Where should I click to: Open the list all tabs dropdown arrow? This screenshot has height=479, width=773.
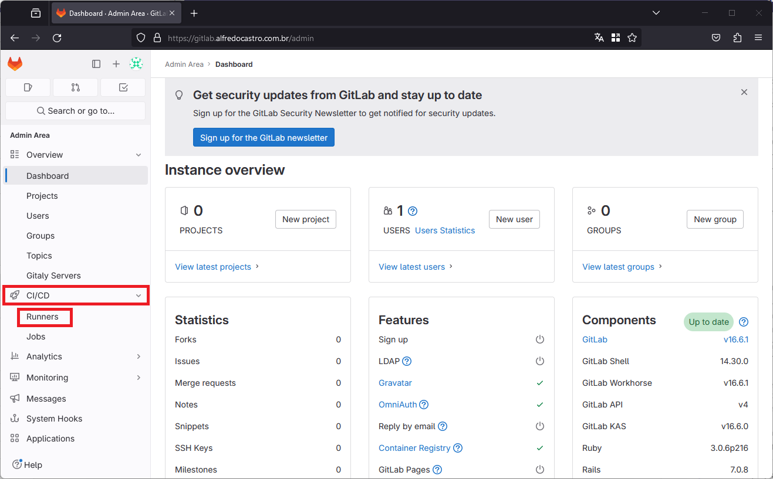(x=657, y=13)
